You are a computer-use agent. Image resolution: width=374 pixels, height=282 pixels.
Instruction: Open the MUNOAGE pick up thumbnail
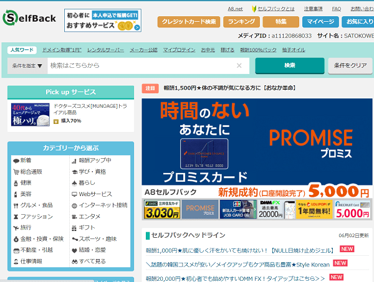point(31,115)
